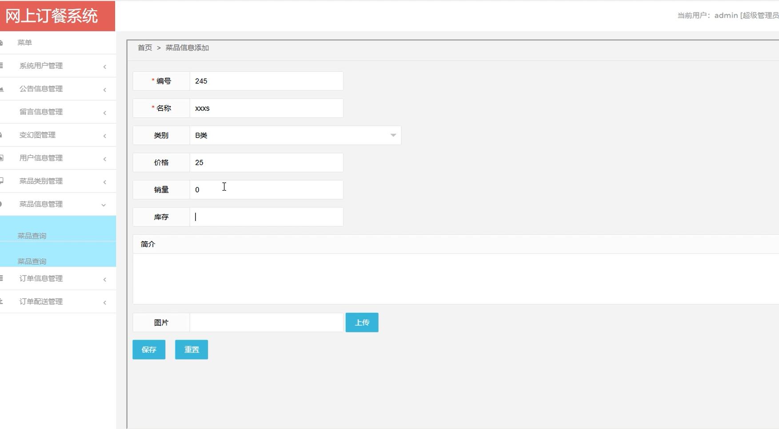
Task: Focus the 名称 text field
Action: click(x=266, y=108)
